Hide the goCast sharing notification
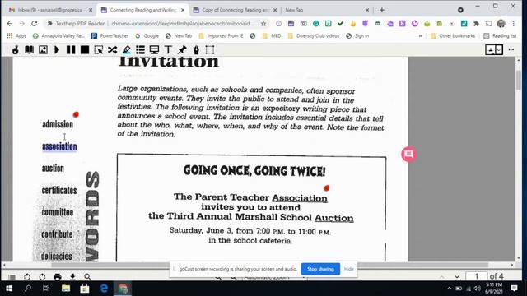Image resolution: width=527 pixels, height=296 pixels. click(x=348, y=269)
